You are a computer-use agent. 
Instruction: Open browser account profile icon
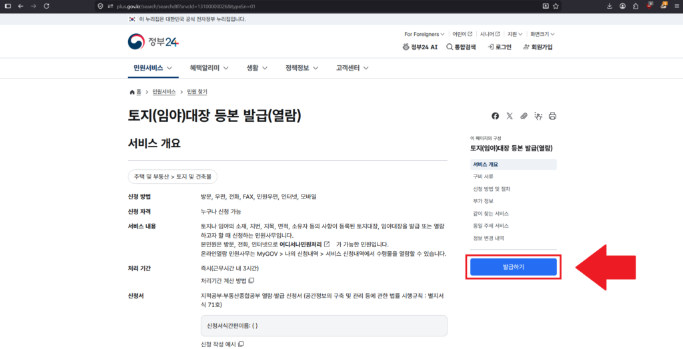click(x=623, y=6)
